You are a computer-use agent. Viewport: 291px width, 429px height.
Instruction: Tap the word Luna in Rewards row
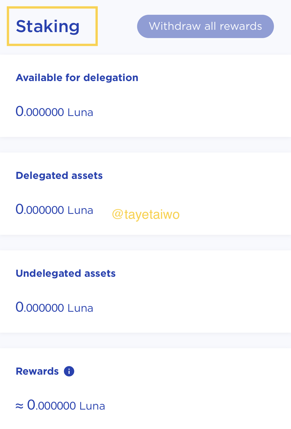pyautogui.click(x=92, y=406)
